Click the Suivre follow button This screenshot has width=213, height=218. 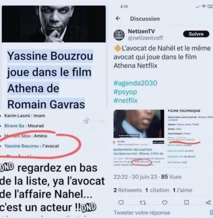click(x=196, y=34)
